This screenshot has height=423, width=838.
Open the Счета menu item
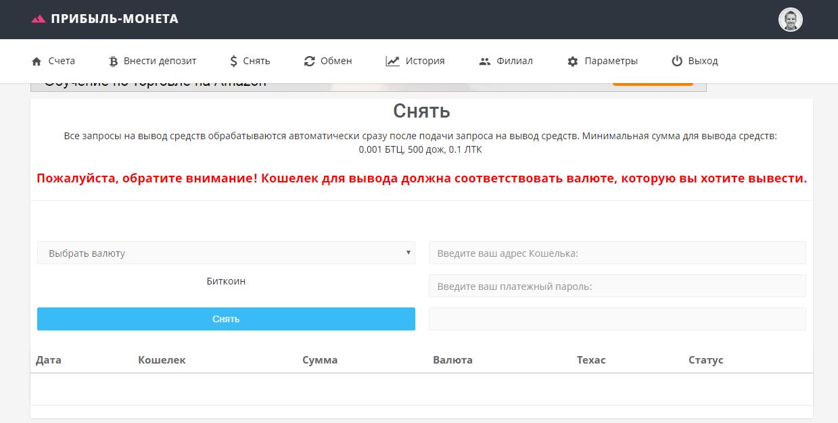(x=62, y=61)
